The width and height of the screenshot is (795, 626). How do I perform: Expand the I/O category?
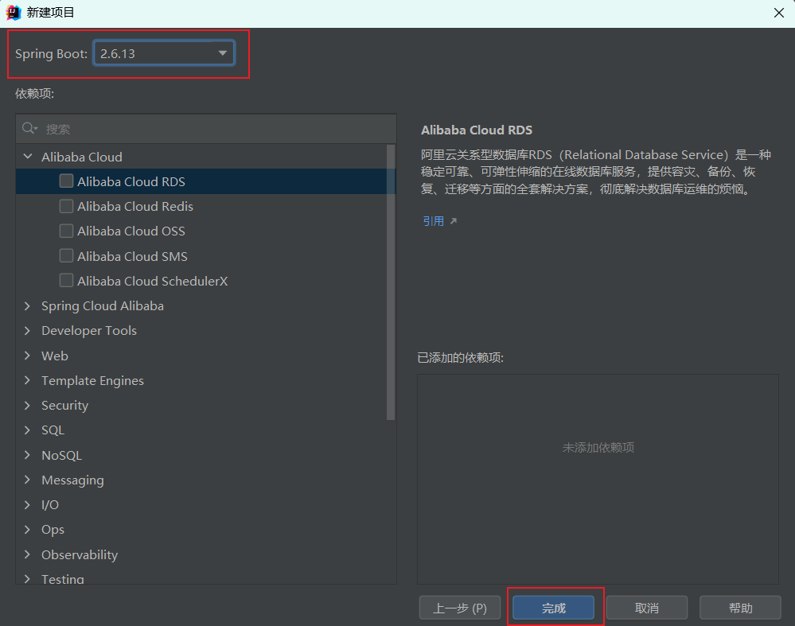point(27,504)
